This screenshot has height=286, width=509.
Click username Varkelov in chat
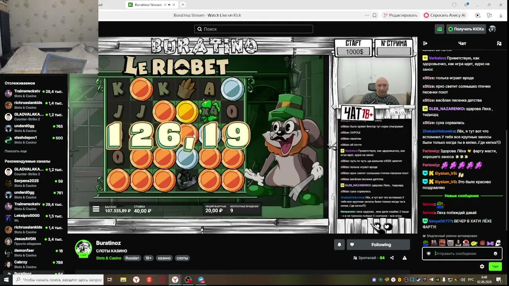[437, 58]
